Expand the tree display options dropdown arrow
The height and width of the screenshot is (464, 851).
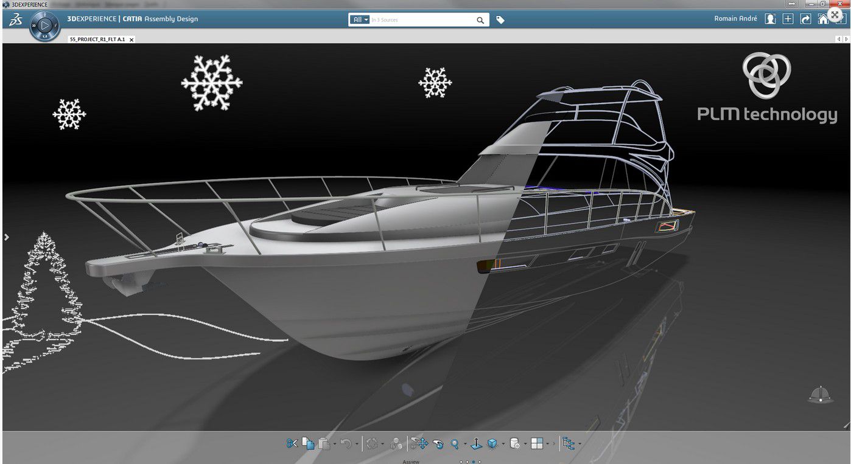(580, 444)
